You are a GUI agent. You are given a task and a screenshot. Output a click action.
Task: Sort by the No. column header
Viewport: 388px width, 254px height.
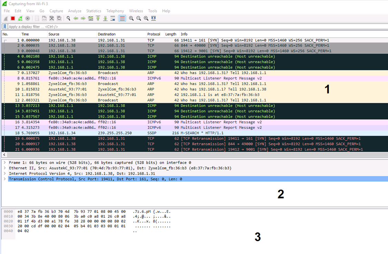click(11, 34)
